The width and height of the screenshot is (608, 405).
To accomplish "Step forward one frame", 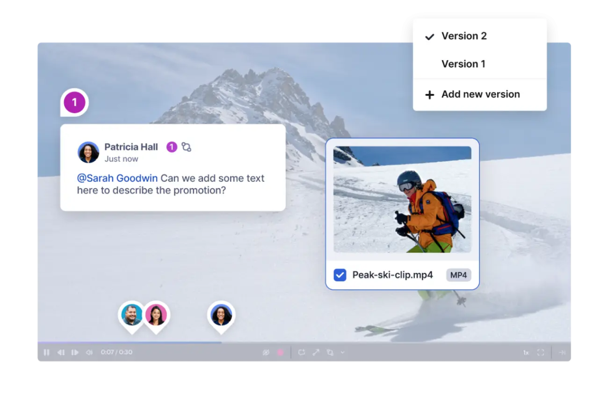I will [x=75, y=352].
